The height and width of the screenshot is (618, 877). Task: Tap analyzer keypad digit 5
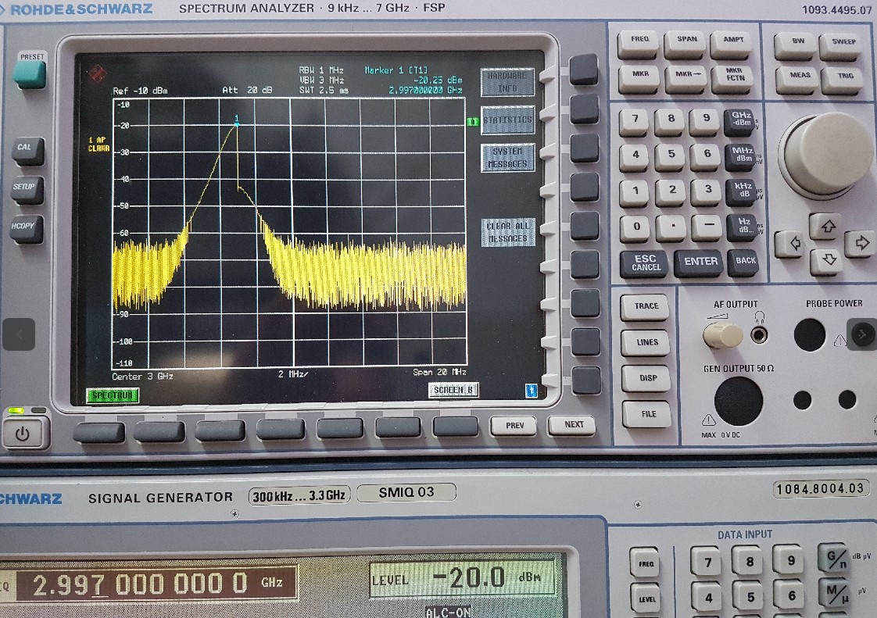click(x=671, y=158)
